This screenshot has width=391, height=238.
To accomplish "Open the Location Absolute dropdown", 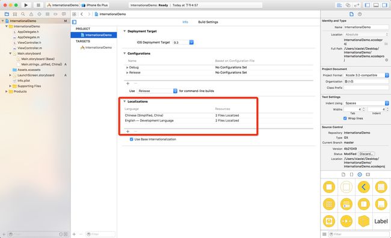I will point(366,34).
